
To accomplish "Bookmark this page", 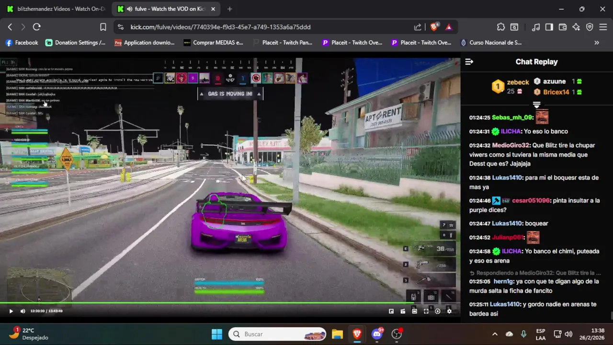I will pos(103,27).
